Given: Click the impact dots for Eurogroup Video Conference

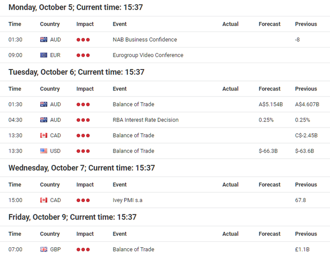Looking at the screenshot, I should coord(83,55).
